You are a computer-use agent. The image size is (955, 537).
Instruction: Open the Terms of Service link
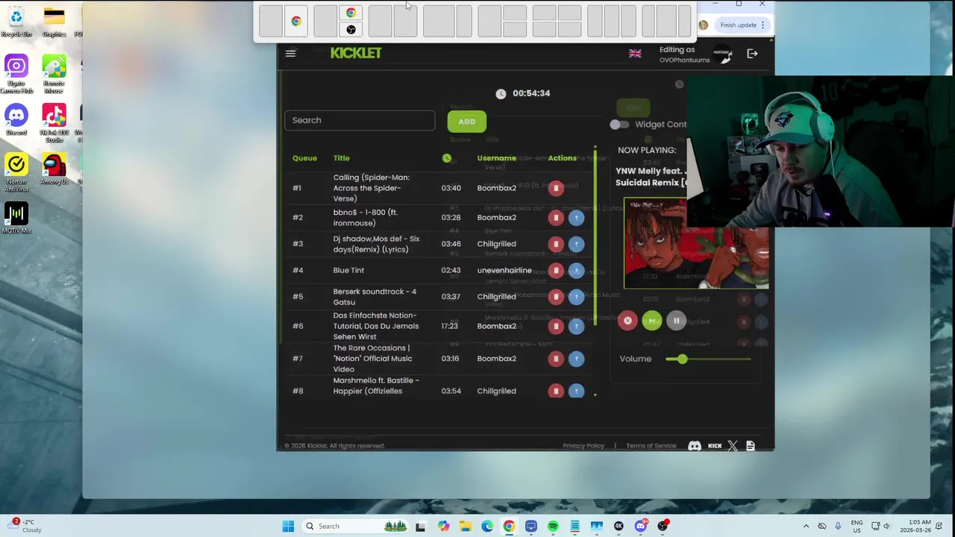click(651, 446)
